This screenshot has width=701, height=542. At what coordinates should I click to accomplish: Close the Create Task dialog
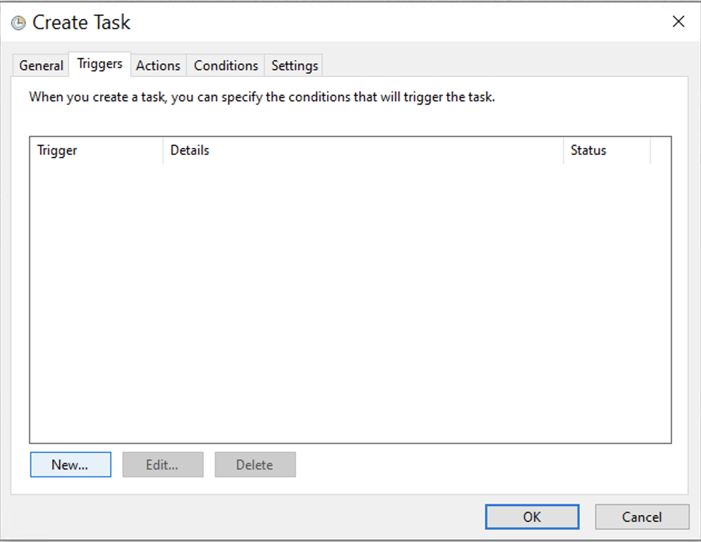[678, 22]
